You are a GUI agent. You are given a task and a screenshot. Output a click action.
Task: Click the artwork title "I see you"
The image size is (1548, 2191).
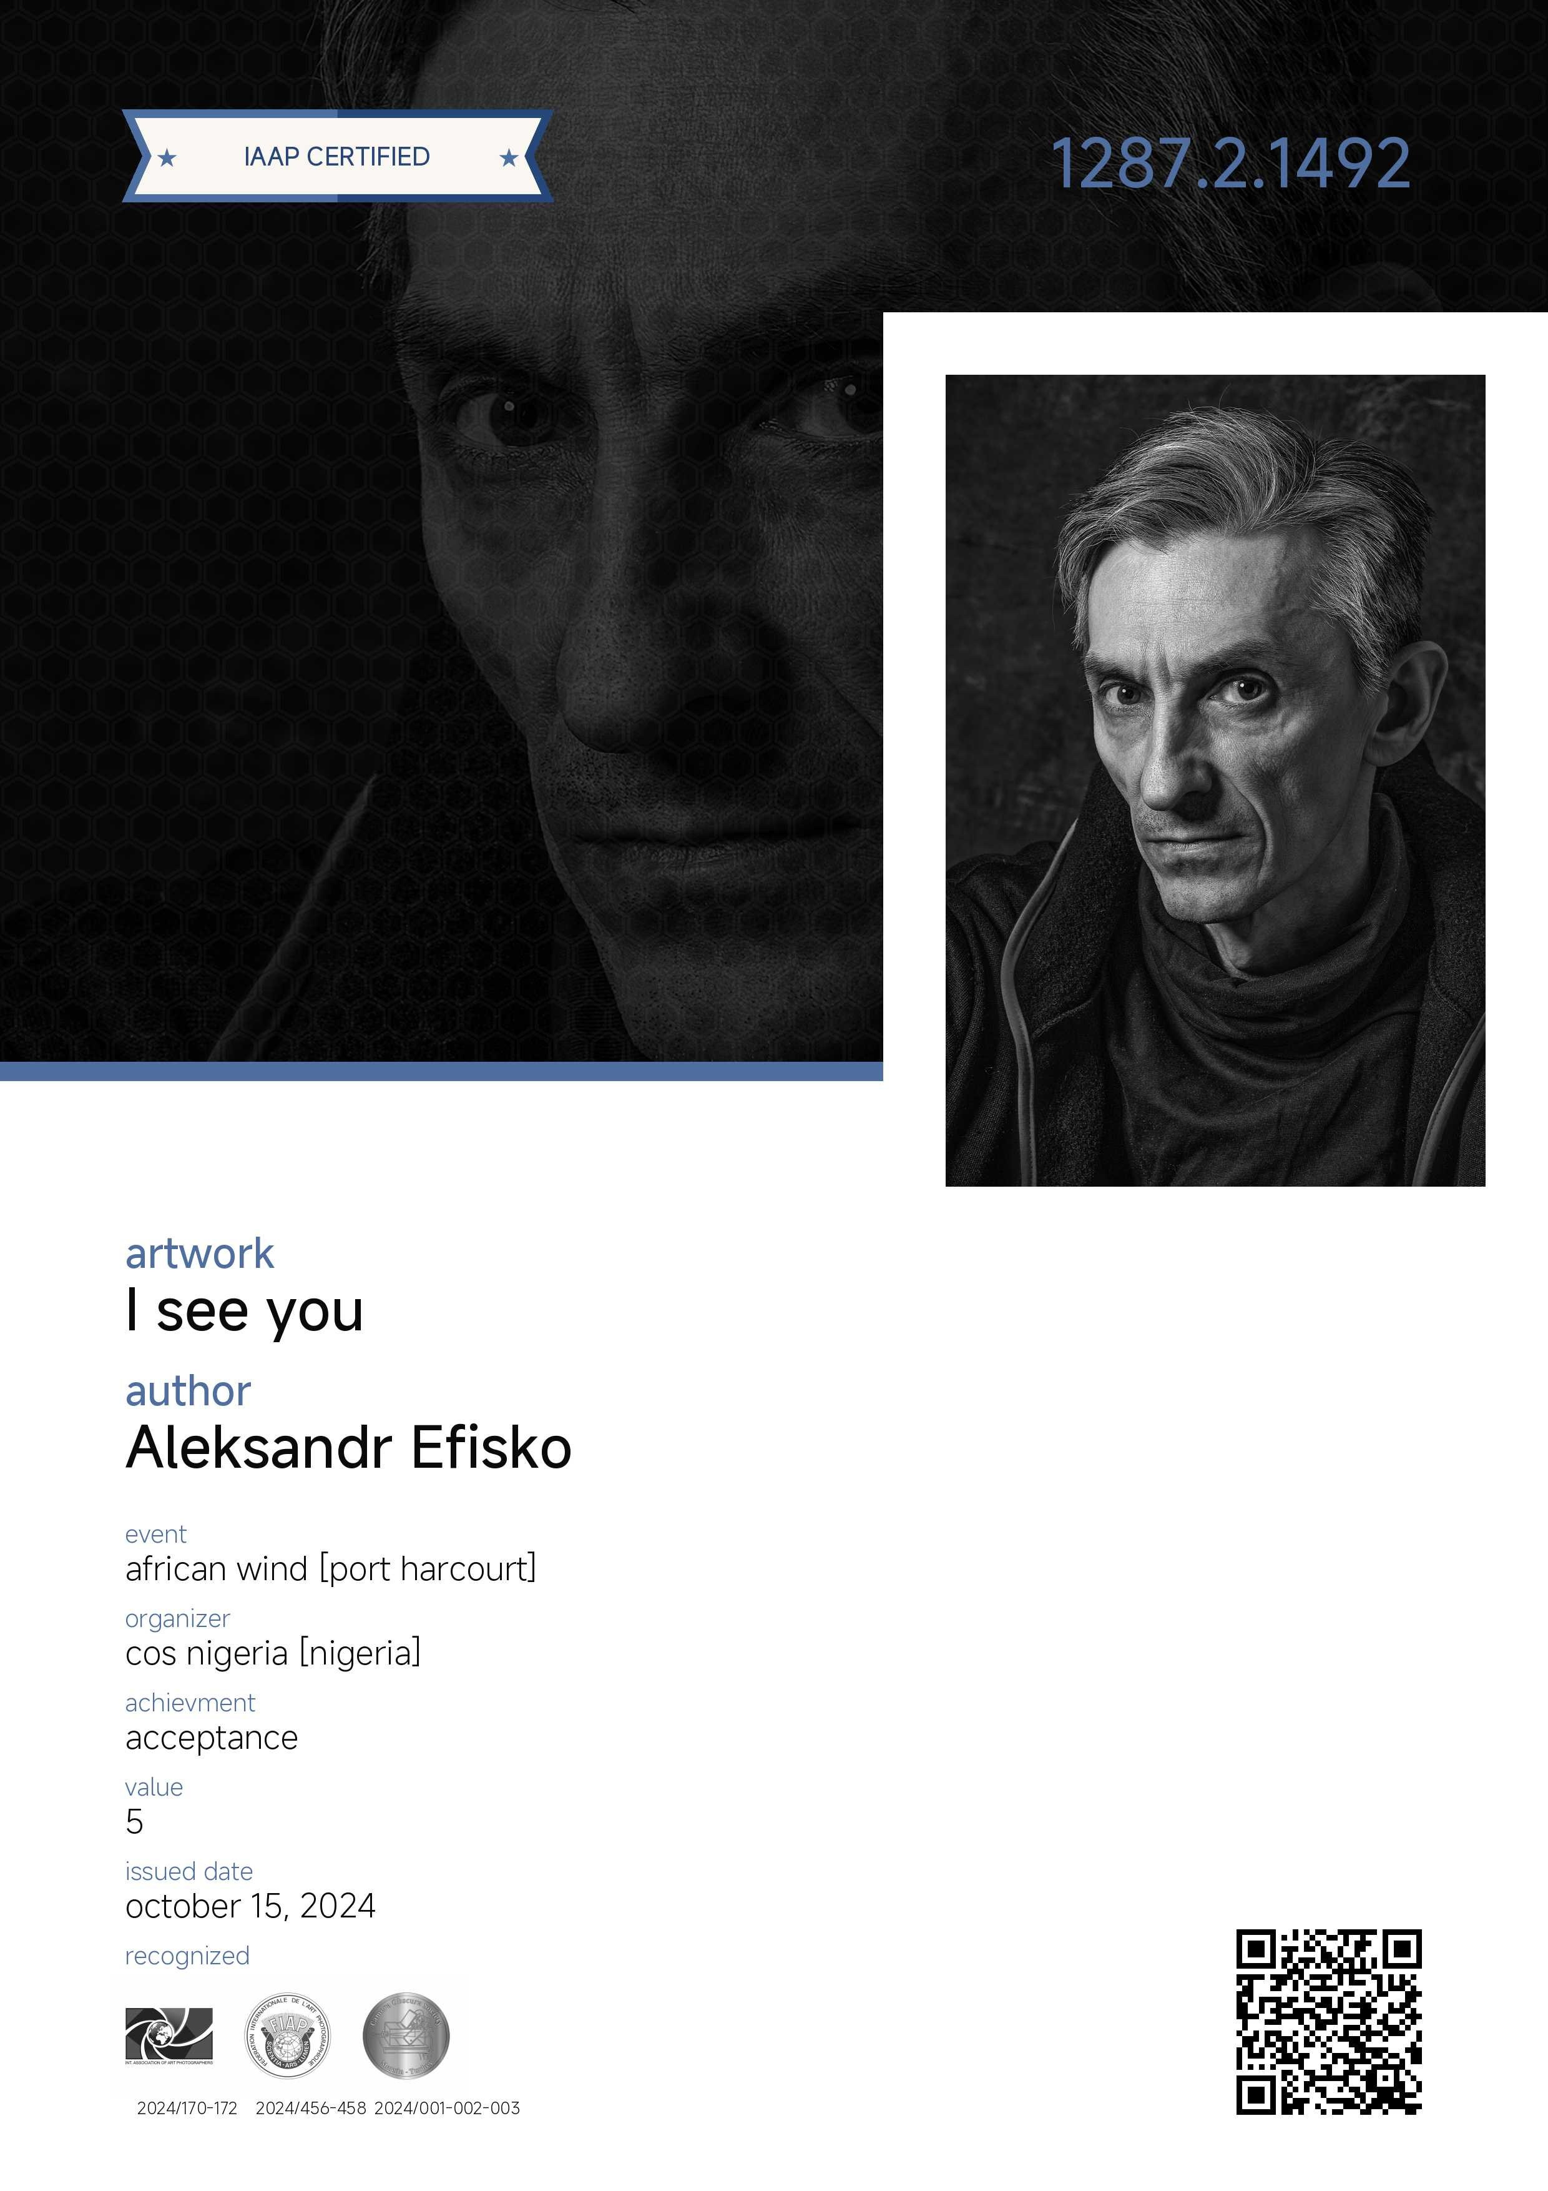(x=244, y=1311)
